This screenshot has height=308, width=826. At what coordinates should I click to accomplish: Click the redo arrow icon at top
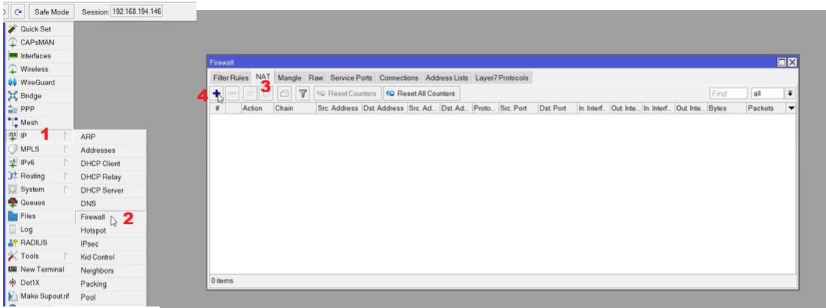point(18,12)
